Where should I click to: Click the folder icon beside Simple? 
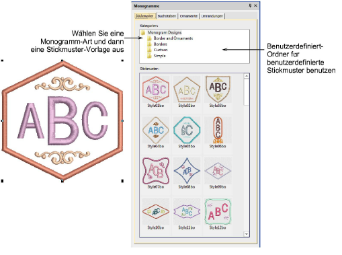[x=149, y=56]
